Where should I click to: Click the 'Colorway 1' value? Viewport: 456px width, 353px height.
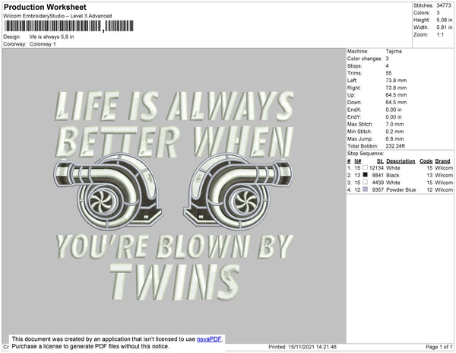[x=43, y=44]
